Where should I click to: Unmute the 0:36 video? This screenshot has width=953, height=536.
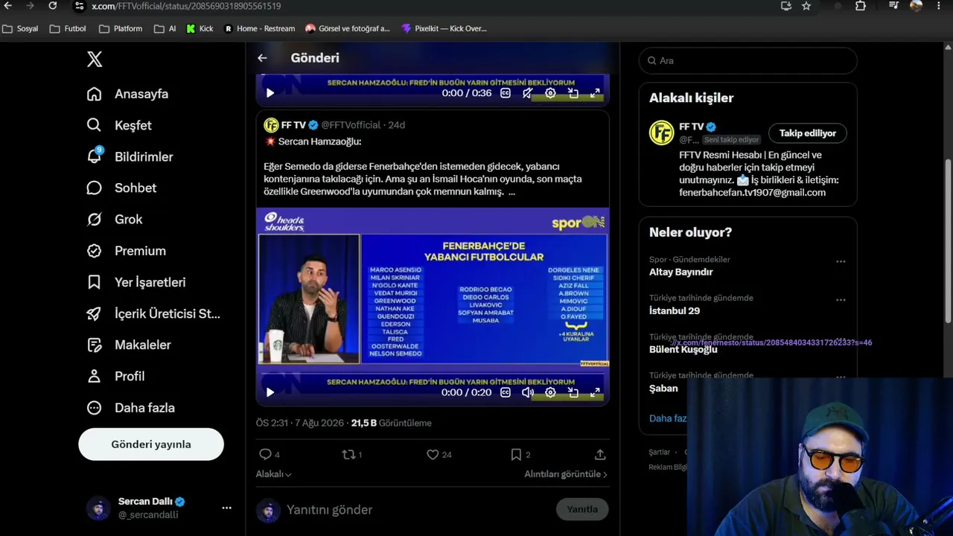(527, 93)
